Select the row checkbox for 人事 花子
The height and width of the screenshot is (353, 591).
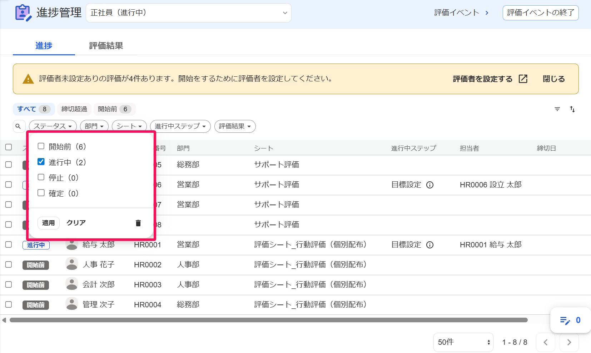pos(9,264)
